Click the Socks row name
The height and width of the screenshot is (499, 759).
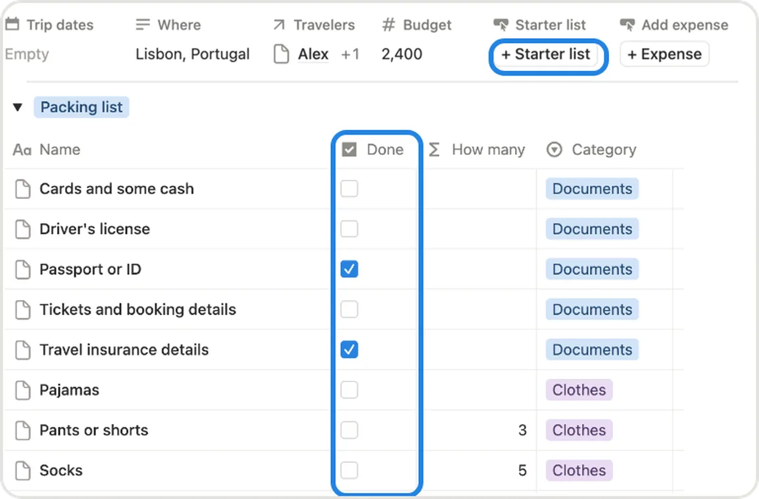61,471
